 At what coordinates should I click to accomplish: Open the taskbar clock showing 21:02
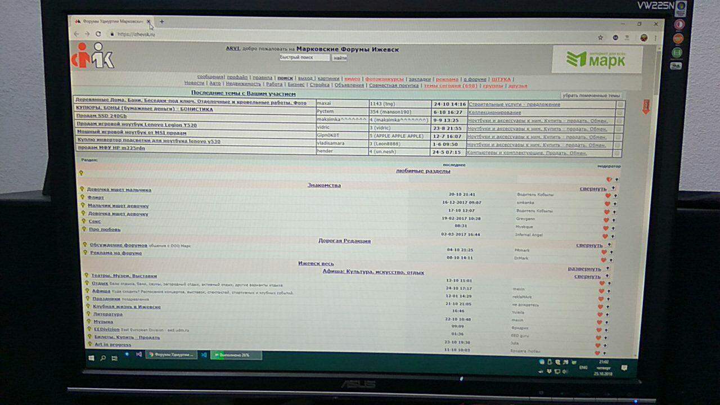[604, 367]
